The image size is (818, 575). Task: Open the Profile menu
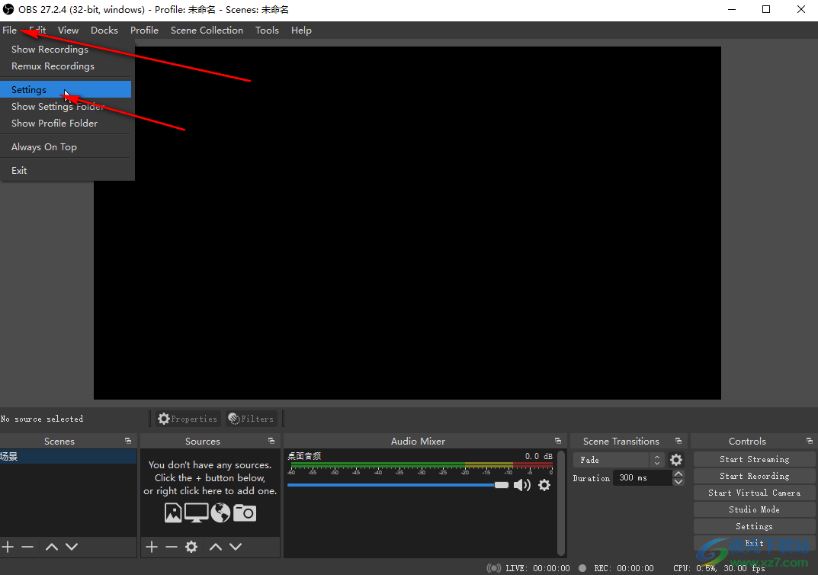(x=145, y=31)
